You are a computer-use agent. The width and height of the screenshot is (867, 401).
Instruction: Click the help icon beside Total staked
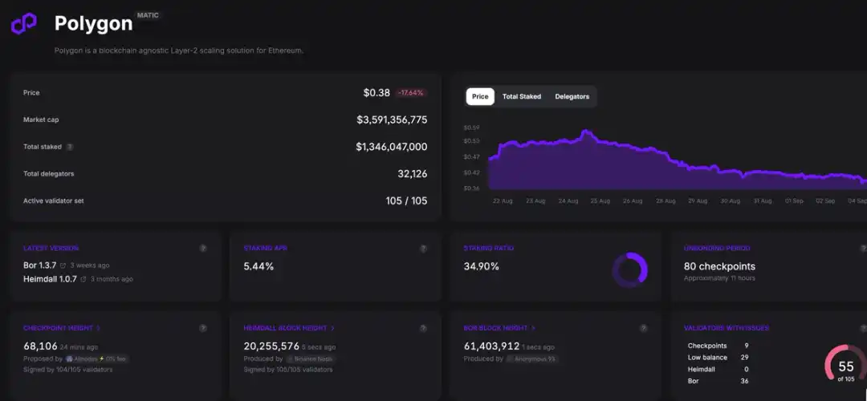pos(70,147)
